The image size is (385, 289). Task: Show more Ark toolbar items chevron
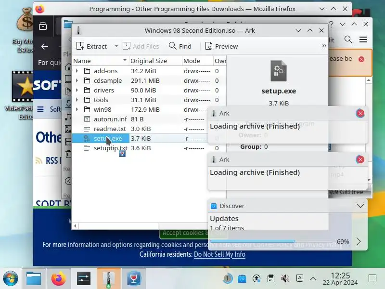click(x=324, y=46)
